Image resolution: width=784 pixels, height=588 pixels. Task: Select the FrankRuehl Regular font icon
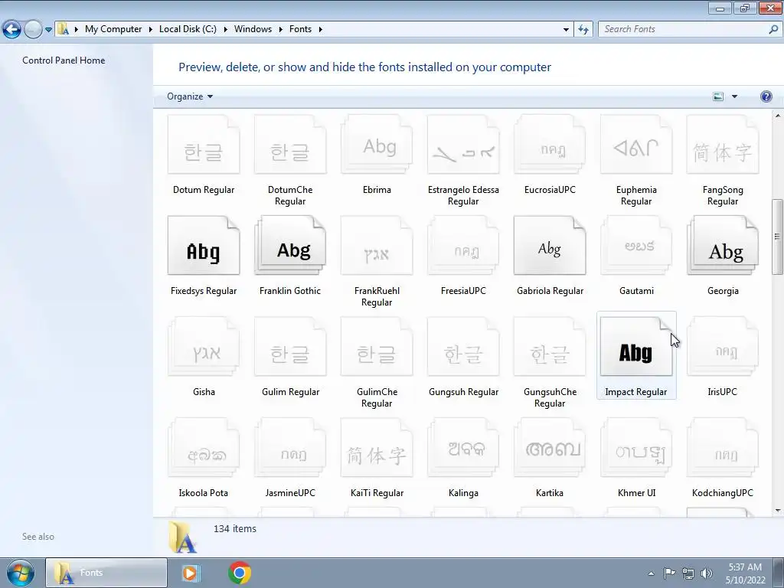coord(377,246)
